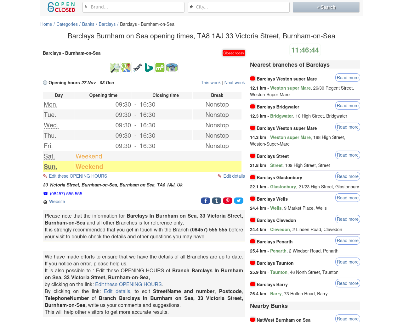Viewport: 403px width, 322px height.
Task: Click red status dot for Barclays Glastonbury
Action: (x=253, y=177)
